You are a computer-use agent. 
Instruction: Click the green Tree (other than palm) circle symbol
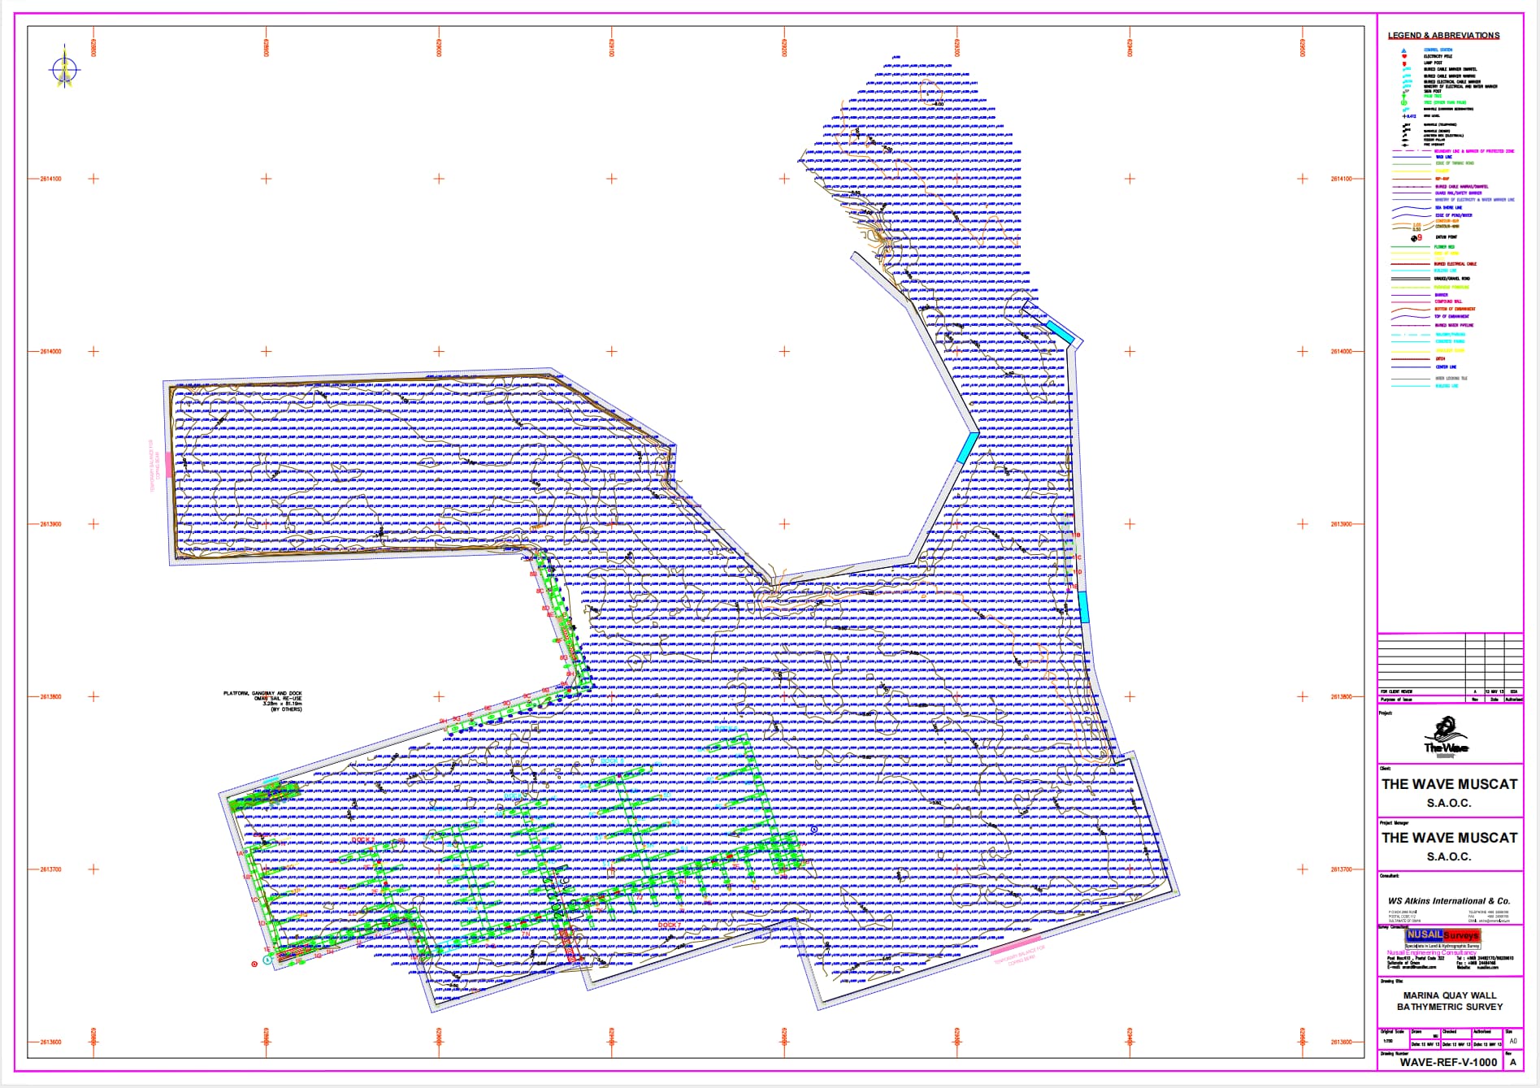pos(1403,102)
